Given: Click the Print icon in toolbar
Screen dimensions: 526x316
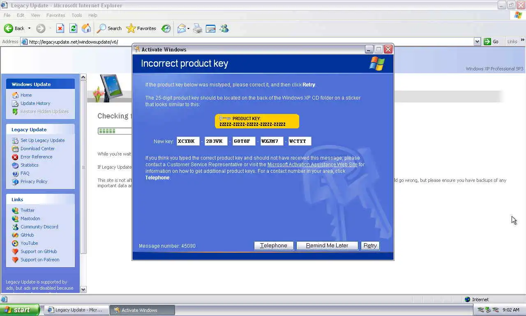Looking at the screenshot, I should coord(198,28).
